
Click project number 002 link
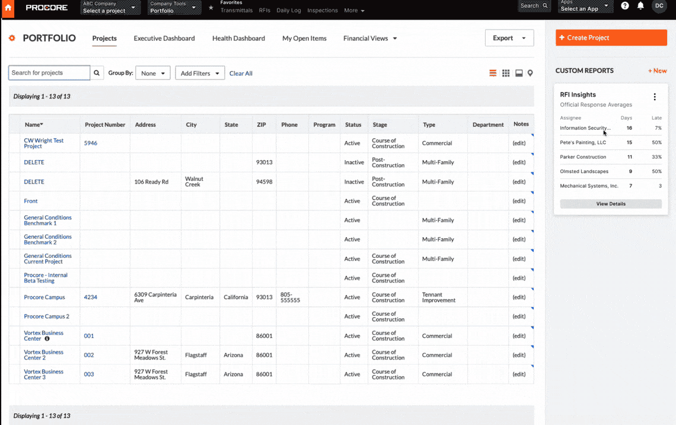coord(89,355)
